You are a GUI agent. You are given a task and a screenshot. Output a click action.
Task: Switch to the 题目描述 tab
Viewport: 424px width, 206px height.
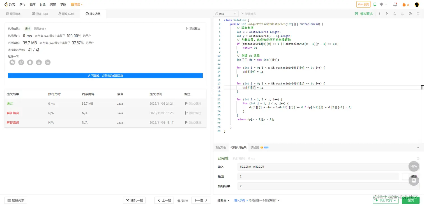coord(13,14)
